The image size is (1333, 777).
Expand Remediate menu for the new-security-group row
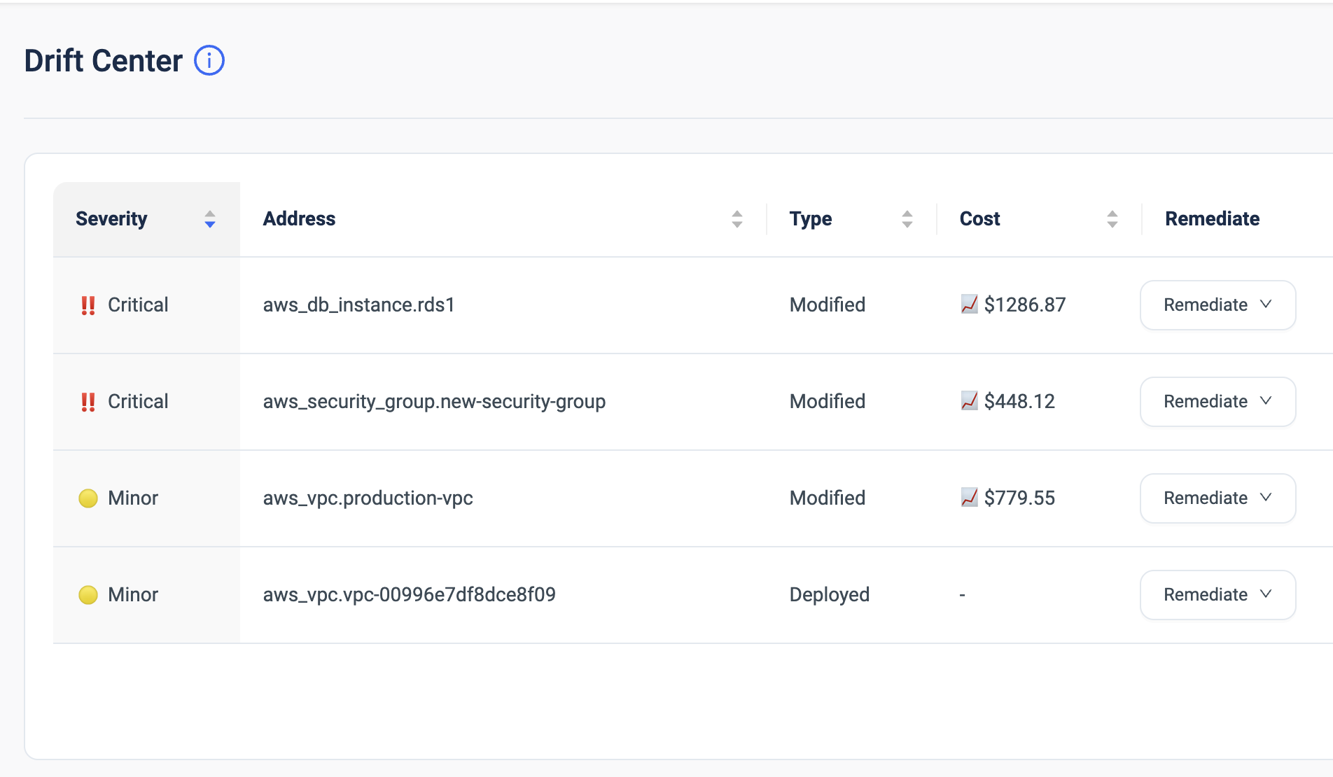click(x=1217, y=402)
